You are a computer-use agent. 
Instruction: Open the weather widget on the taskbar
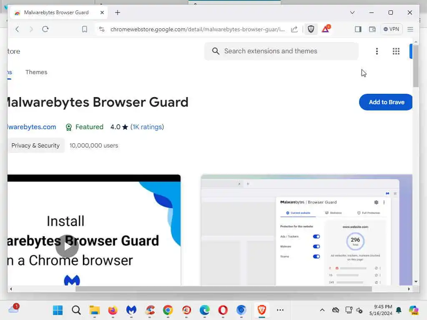tap(14, 309)
